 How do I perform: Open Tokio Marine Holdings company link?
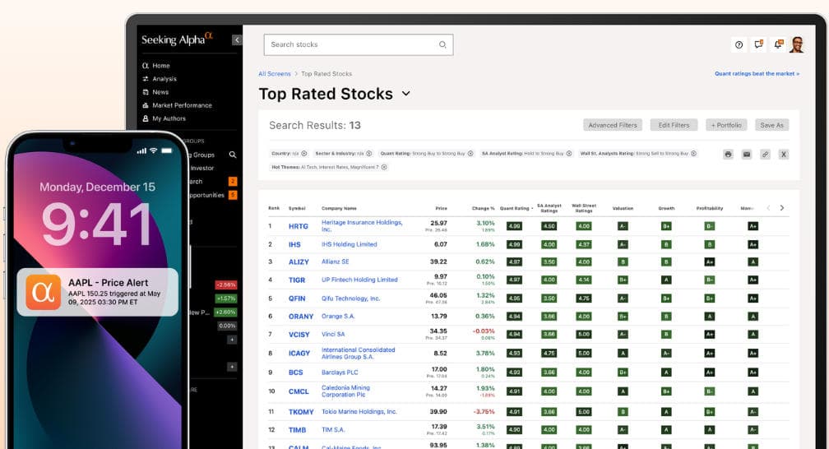[x=359, y=411]
